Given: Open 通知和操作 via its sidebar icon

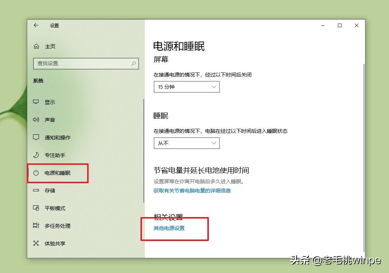Looking at the screenshot, I should [36, 137].
